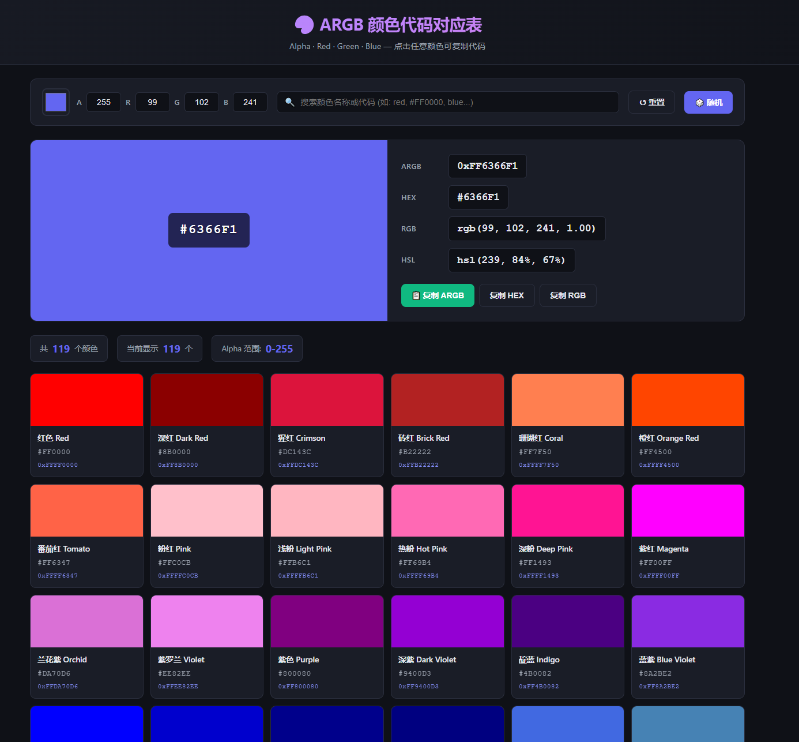Viewport: 799px width, 742px height.
Task: Click the 当前显示 119 个 badge
Action: click(160, 348)
